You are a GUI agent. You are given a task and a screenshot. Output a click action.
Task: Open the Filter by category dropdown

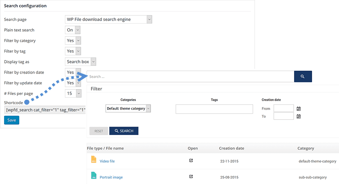[x=73, y=40]
